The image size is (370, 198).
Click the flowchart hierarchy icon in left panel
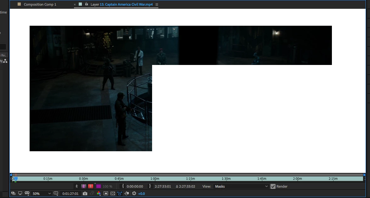[x=5, y=61]
